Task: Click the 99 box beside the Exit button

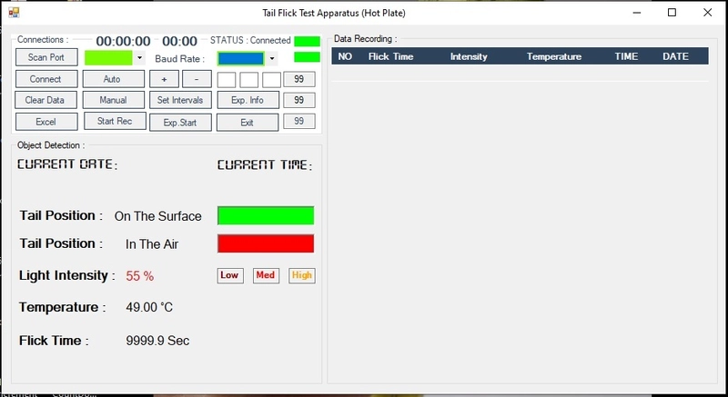Action: 299,122
